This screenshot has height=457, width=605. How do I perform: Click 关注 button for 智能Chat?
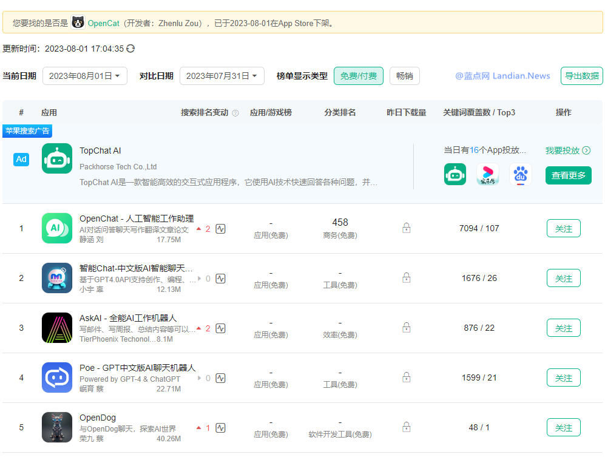(563, 279)
